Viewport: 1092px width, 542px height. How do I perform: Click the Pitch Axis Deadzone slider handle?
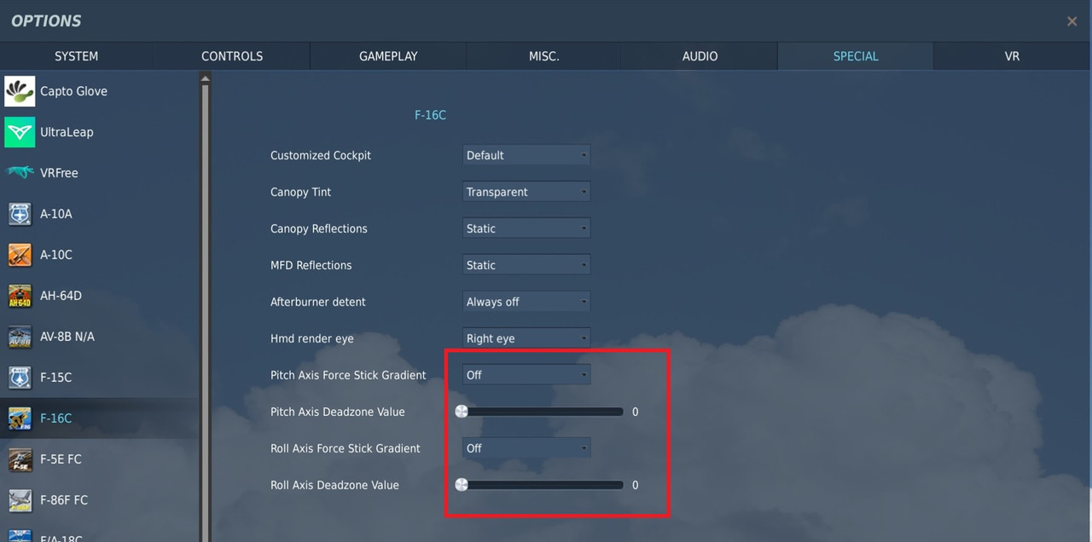[x=462, y=412]
